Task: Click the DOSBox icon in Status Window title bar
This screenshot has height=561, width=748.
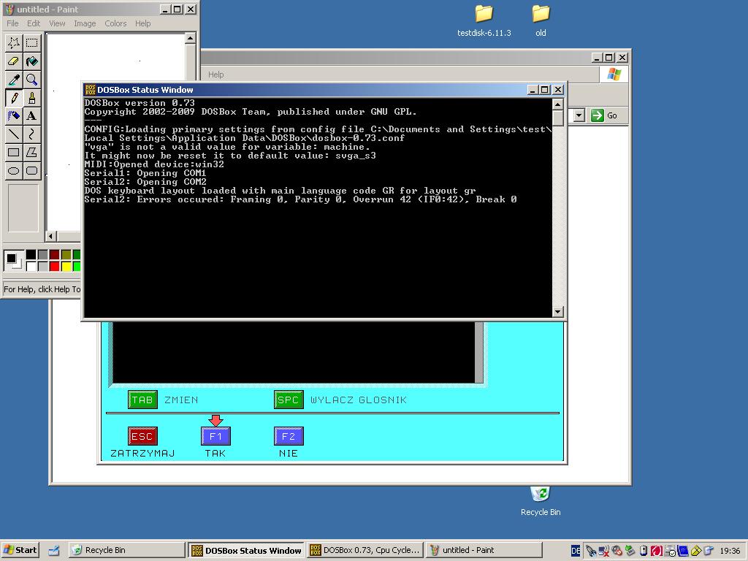Action: 90,90
